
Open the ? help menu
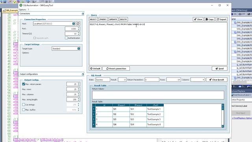[28, 9]
